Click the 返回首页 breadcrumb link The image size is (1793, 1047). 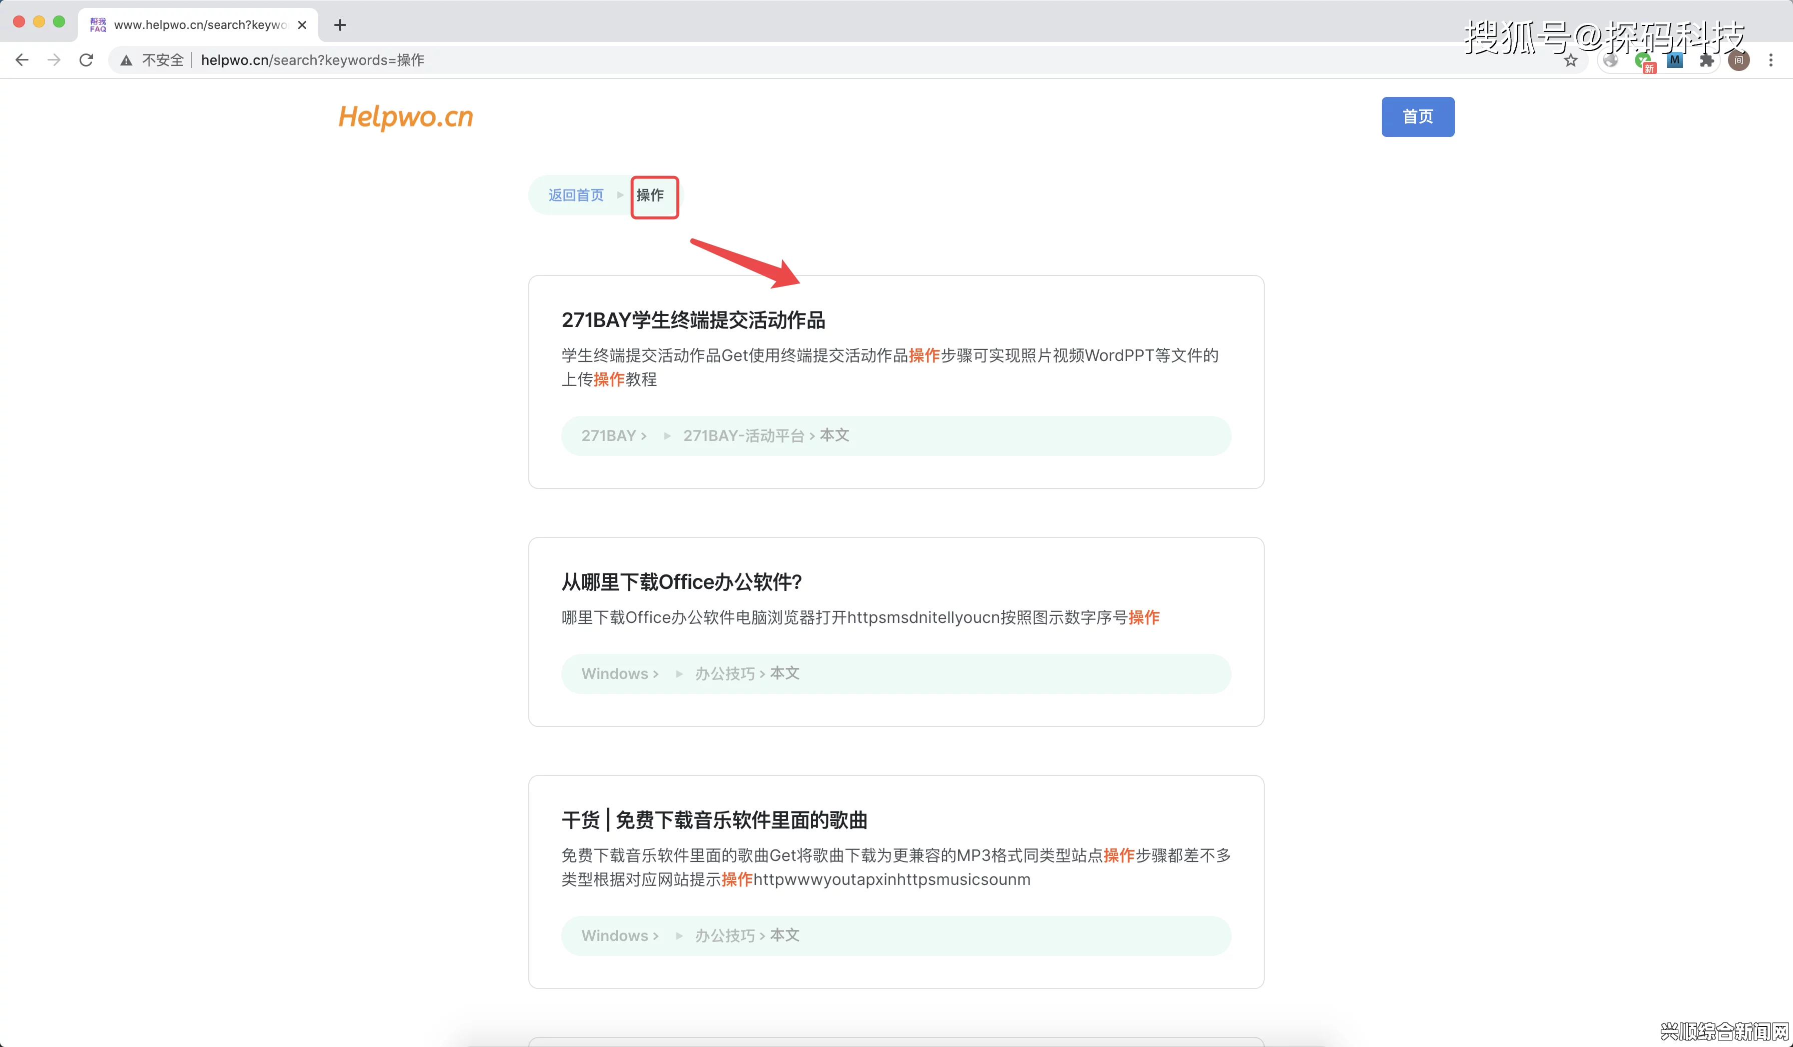pos(576,195)
